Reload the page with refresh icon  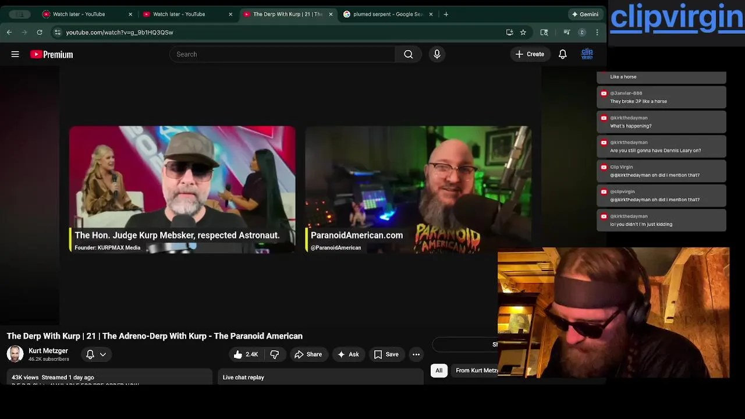pos(40,33)
